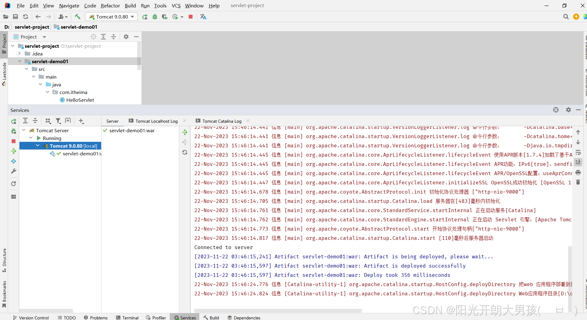587x320 pixels.
Task: Click the rerun icon in Services left strip
Action: 14,121
